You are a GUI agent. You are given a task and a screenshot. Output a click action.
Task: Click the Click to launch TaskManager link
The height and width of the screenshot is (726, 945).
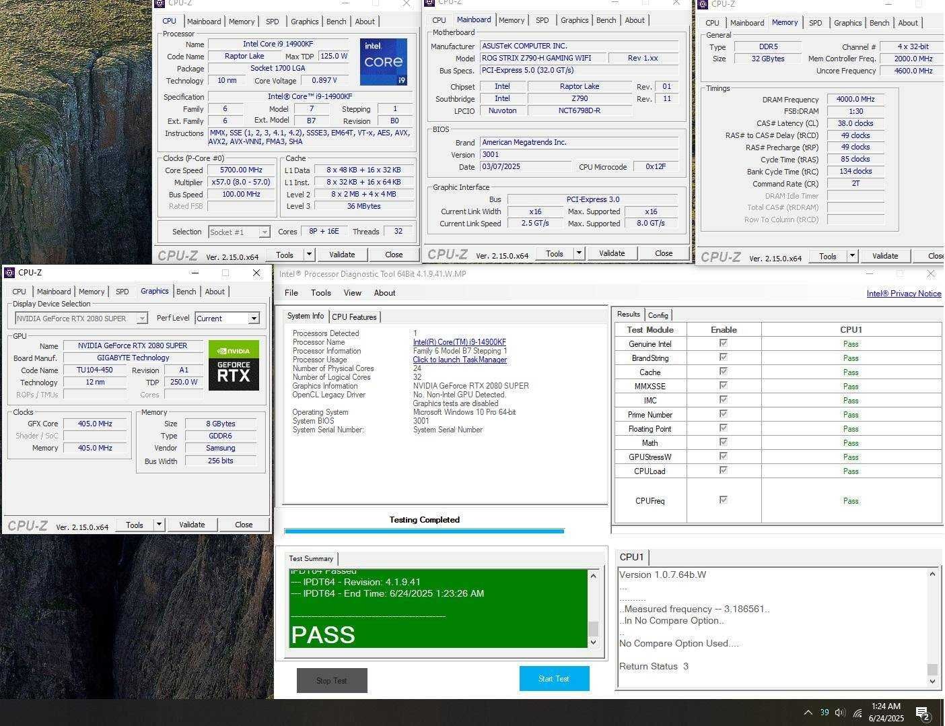point(460,360)
